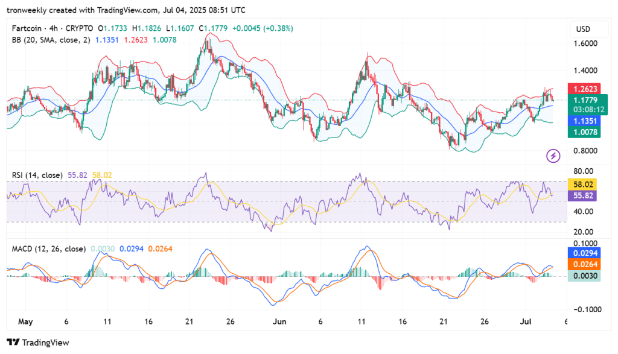Select the RSI (14, close) indicator legend

(x=37, y=175)
